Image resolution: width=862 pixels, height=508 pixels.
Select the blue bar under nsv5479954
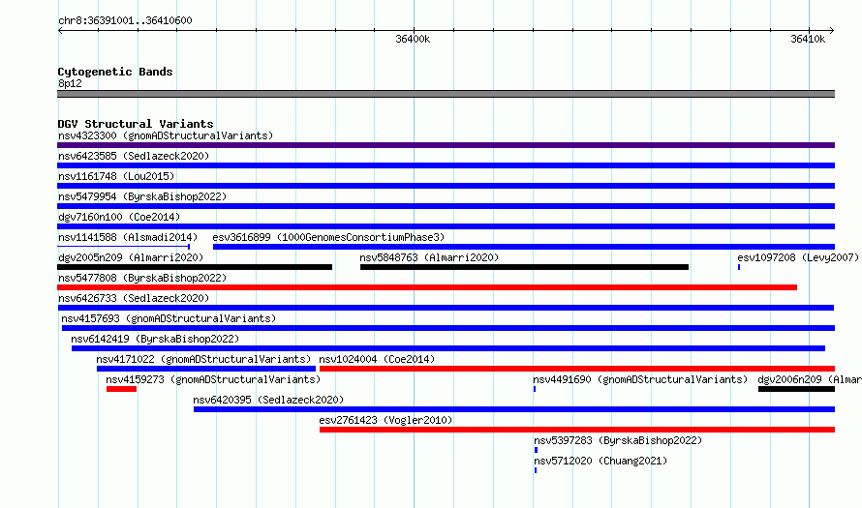click(x=446, y=206)
